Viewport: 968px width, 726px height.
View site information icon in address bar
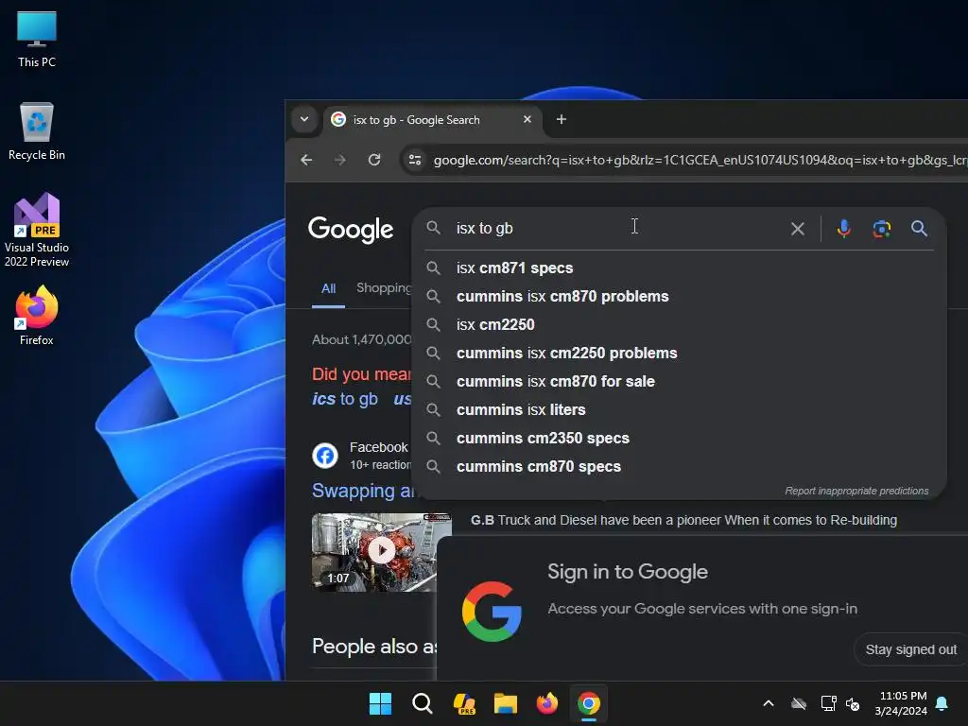tap(415, 160)
